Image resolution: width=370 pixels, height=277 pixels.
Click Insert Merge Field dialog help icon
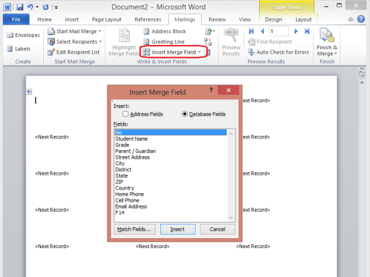[211, 90]
